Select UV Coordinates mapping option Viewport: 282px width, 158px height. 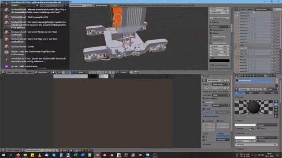pos(223,137)
